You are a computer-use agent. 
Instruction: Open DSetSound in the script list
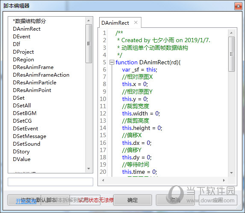[x=27, y=144]
